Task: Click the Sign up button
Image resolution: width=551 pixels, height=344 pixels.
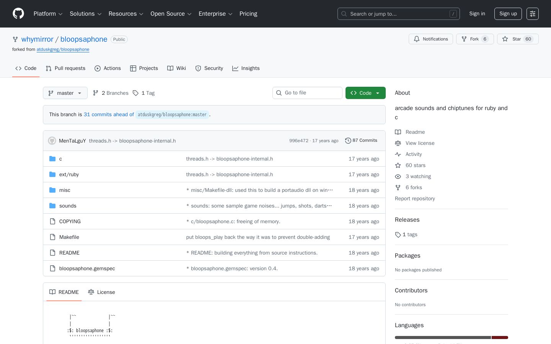Action: tap(508, 14)
